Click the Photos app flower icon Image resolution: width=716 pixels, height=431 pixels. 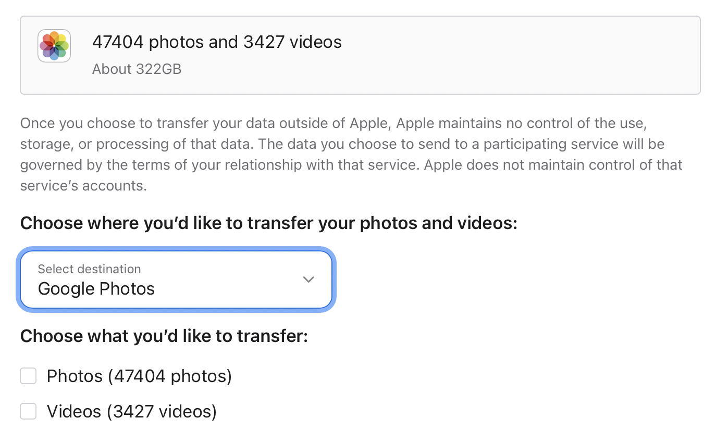point(54,46)
